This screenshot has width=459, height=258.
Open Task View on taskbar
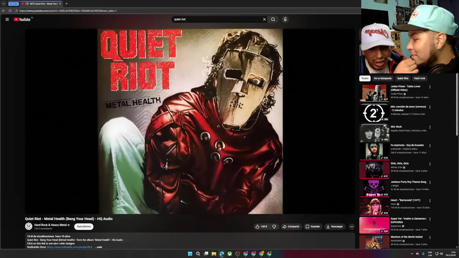coord(206,254)
